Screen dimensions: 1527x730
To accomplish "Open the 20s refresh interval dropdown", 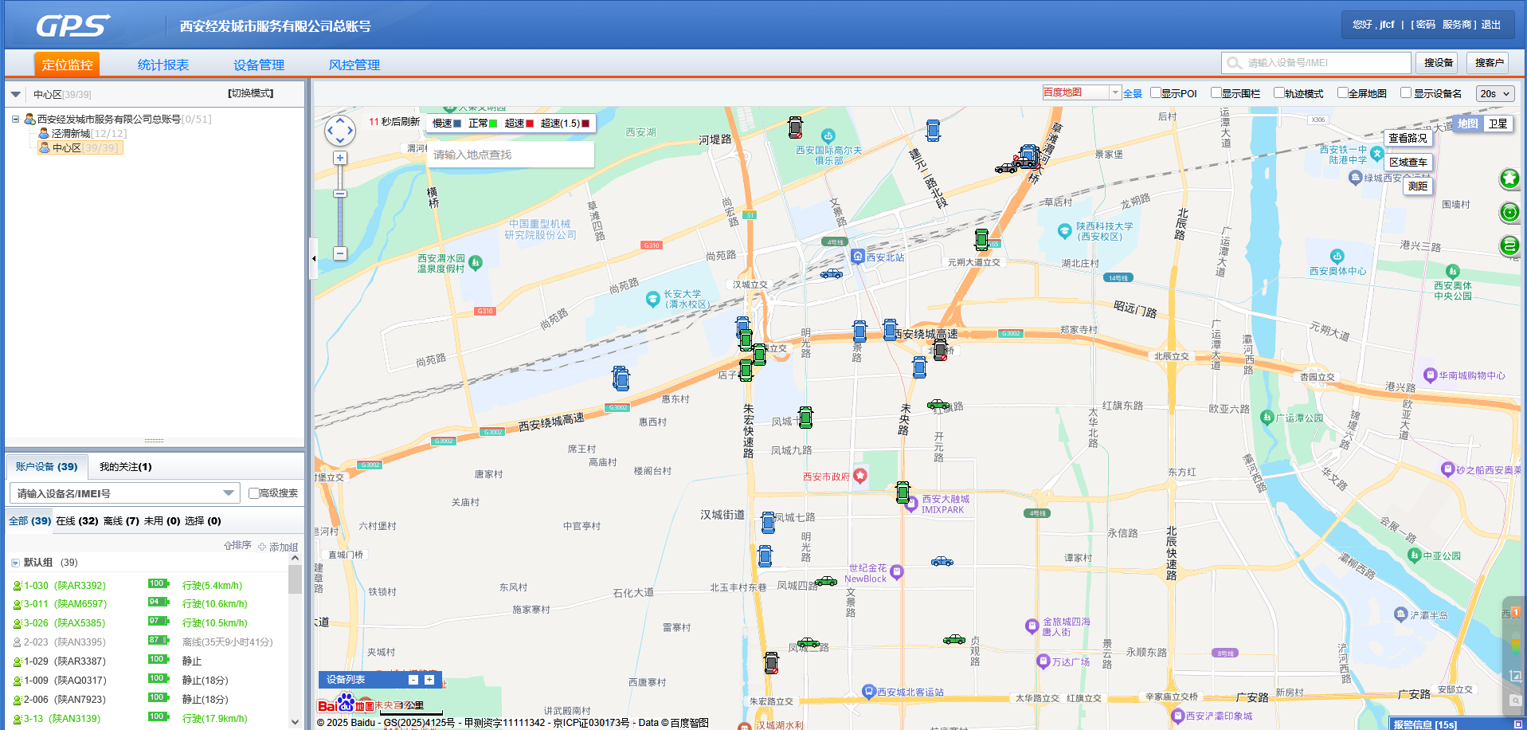I will click(x=1494, y=93).
